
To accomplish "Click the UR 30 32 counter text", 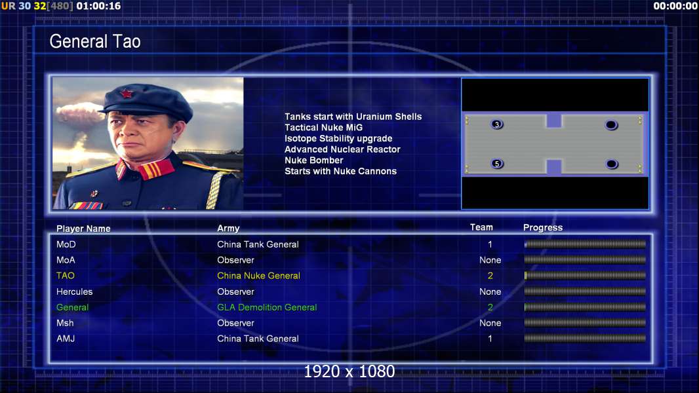I will (37, 6).
